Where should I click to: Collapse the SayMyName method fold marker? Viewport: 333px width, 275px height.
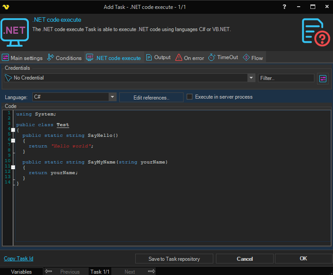13,167
